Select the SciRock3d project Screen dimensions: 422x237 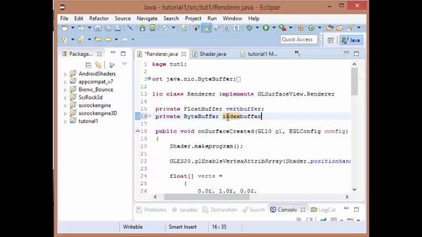click(x=90, y=97)
